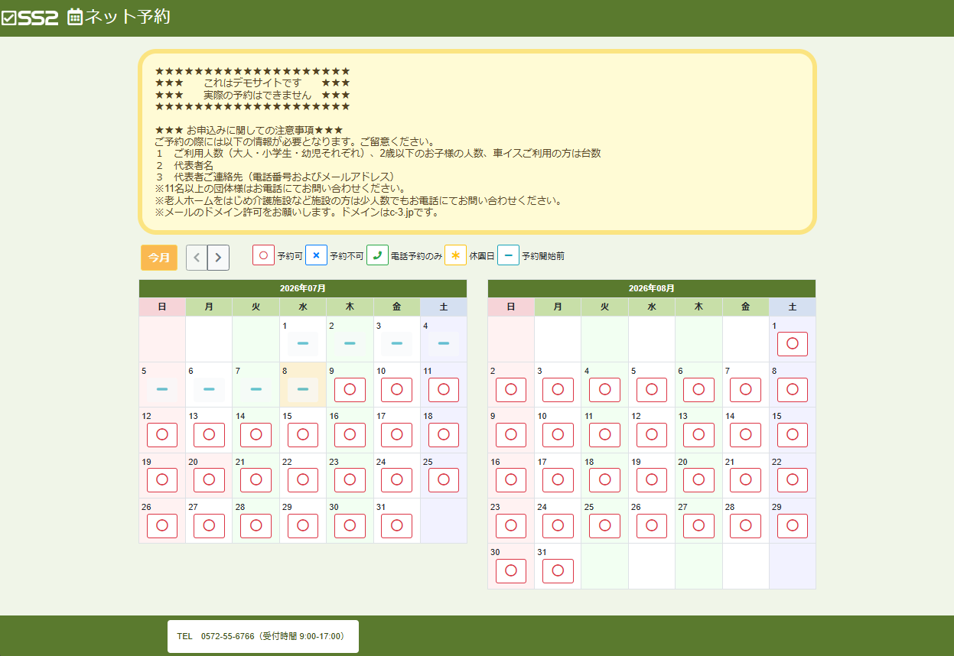
Task: Select available circle for July 10
Action: 396,389
